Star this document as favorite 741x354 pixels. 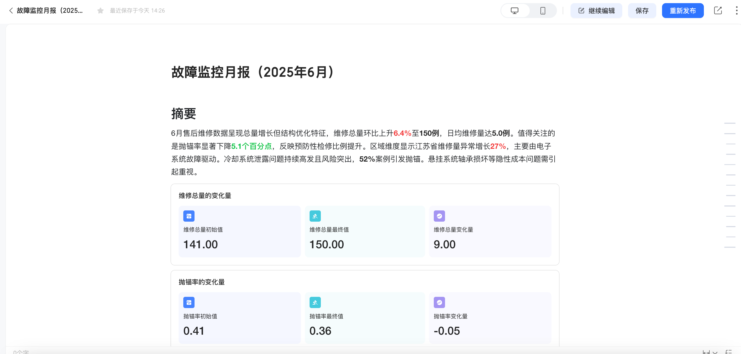100,11
